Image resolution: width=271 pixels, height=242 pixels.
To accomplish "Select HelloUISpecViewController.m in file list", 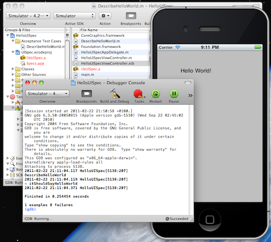I will tap(106, 58).
